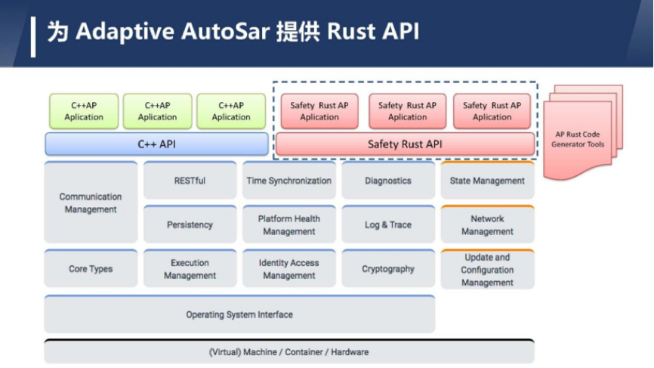Click the Core Types block

91,269
